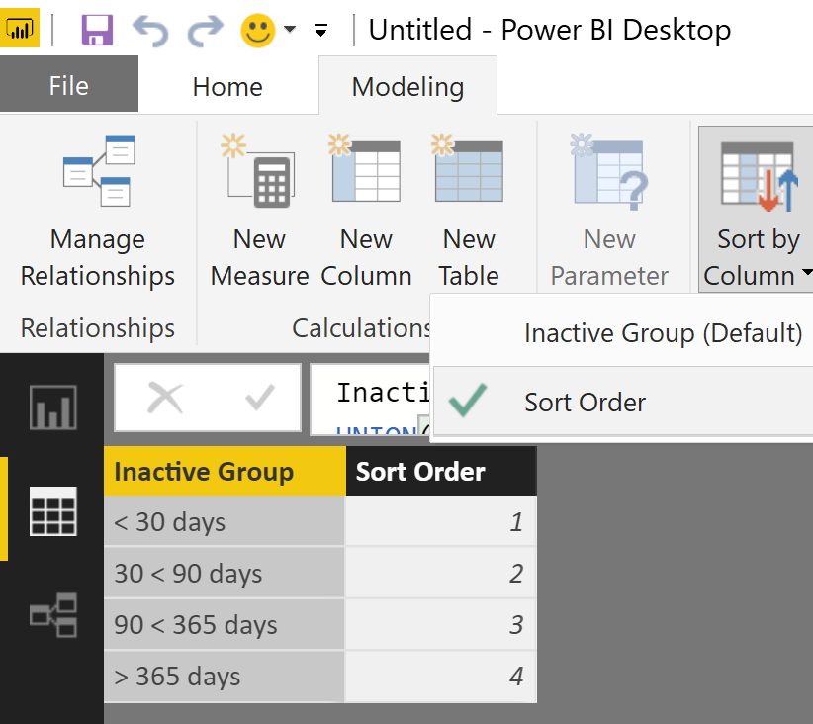Click the New Parameter button
813x724 pixels.
(x=609, y=211)
